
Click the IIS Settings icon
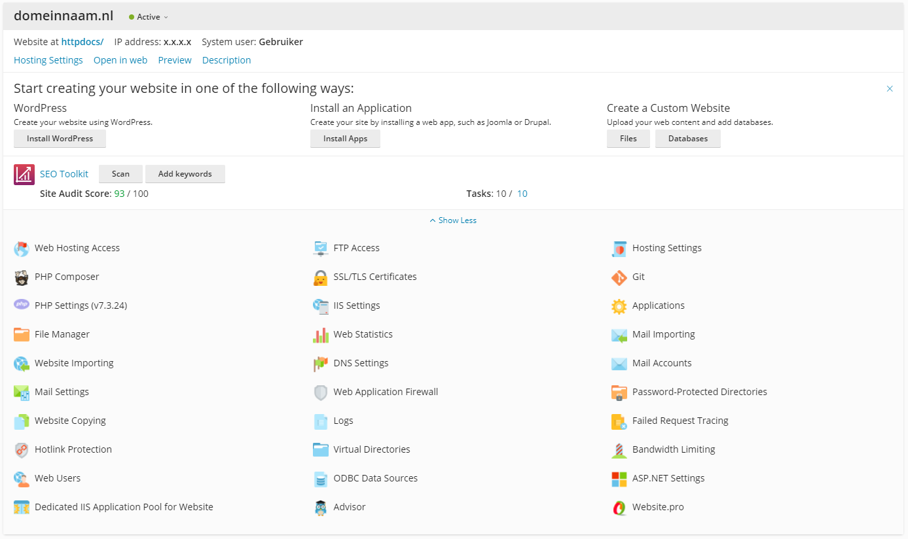click(x=320, y=306)
